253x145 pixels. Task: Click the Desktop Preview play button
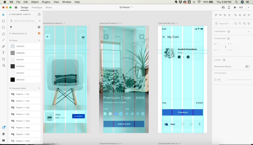[235, 7]
